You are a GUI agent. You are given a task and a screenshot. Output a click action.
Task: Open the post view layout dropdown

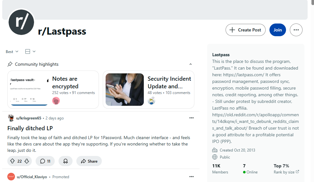tap(30, 51)
